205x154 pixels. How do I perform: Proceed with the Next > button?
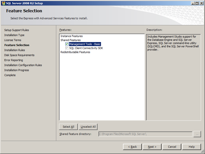pyautogui.click(x=152, y=147)
